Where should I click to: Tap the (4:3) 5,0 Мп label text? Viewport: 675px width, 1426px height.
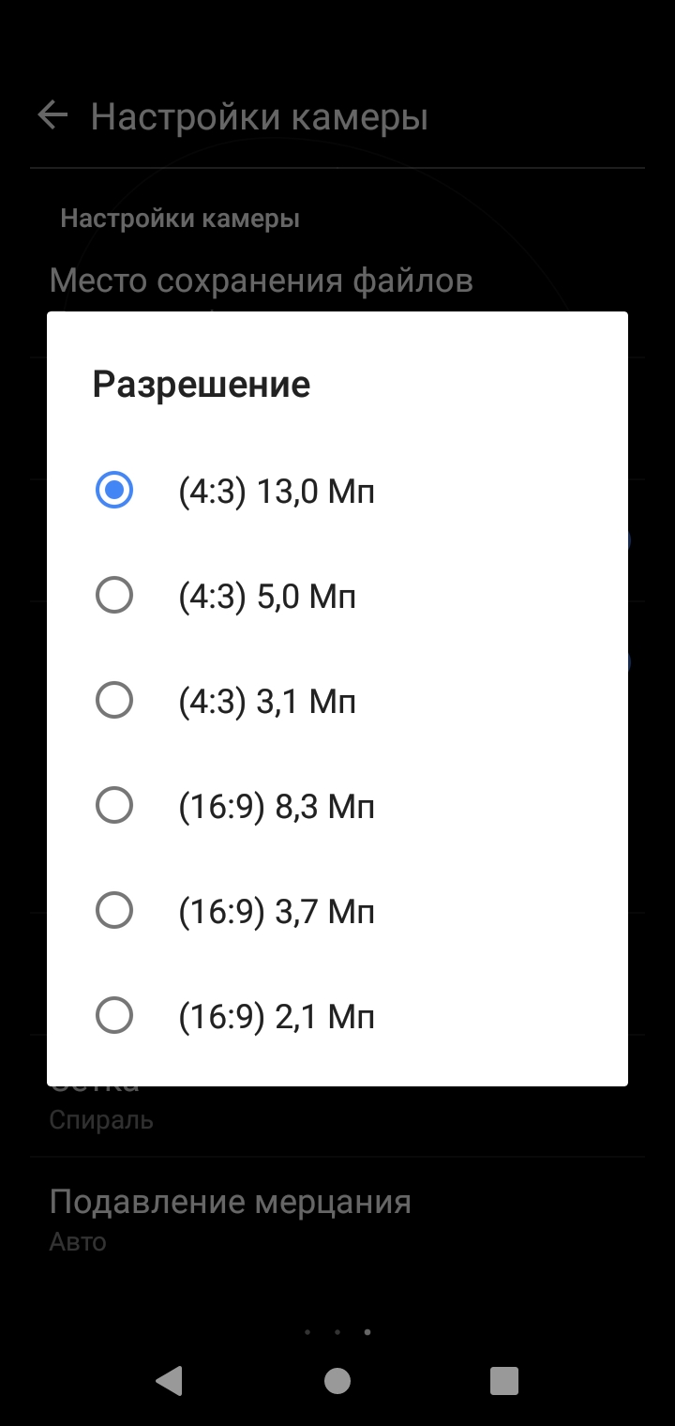[x=267, y=596]
